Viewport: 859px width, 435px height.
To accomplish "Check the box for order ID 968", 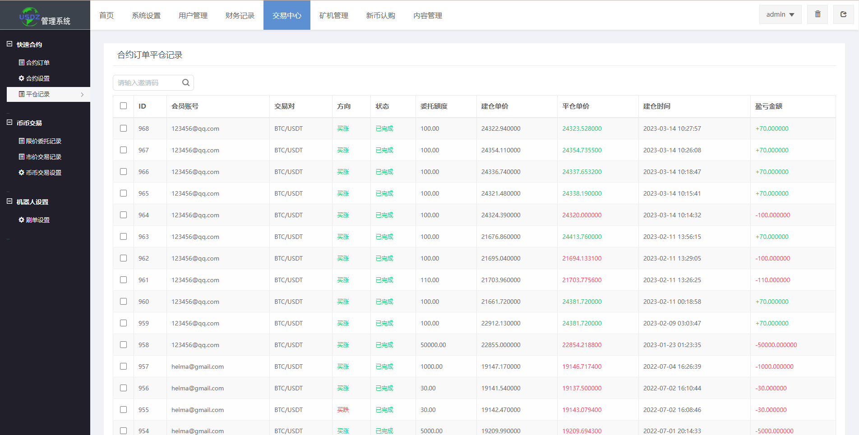I will point(123,128).
